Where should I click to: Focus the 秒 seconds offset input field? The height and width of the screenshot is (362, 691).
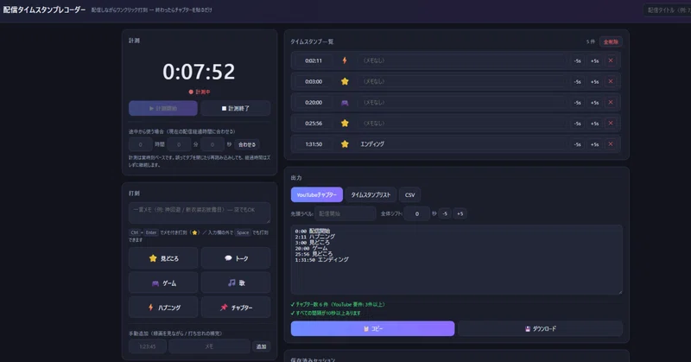212,144
